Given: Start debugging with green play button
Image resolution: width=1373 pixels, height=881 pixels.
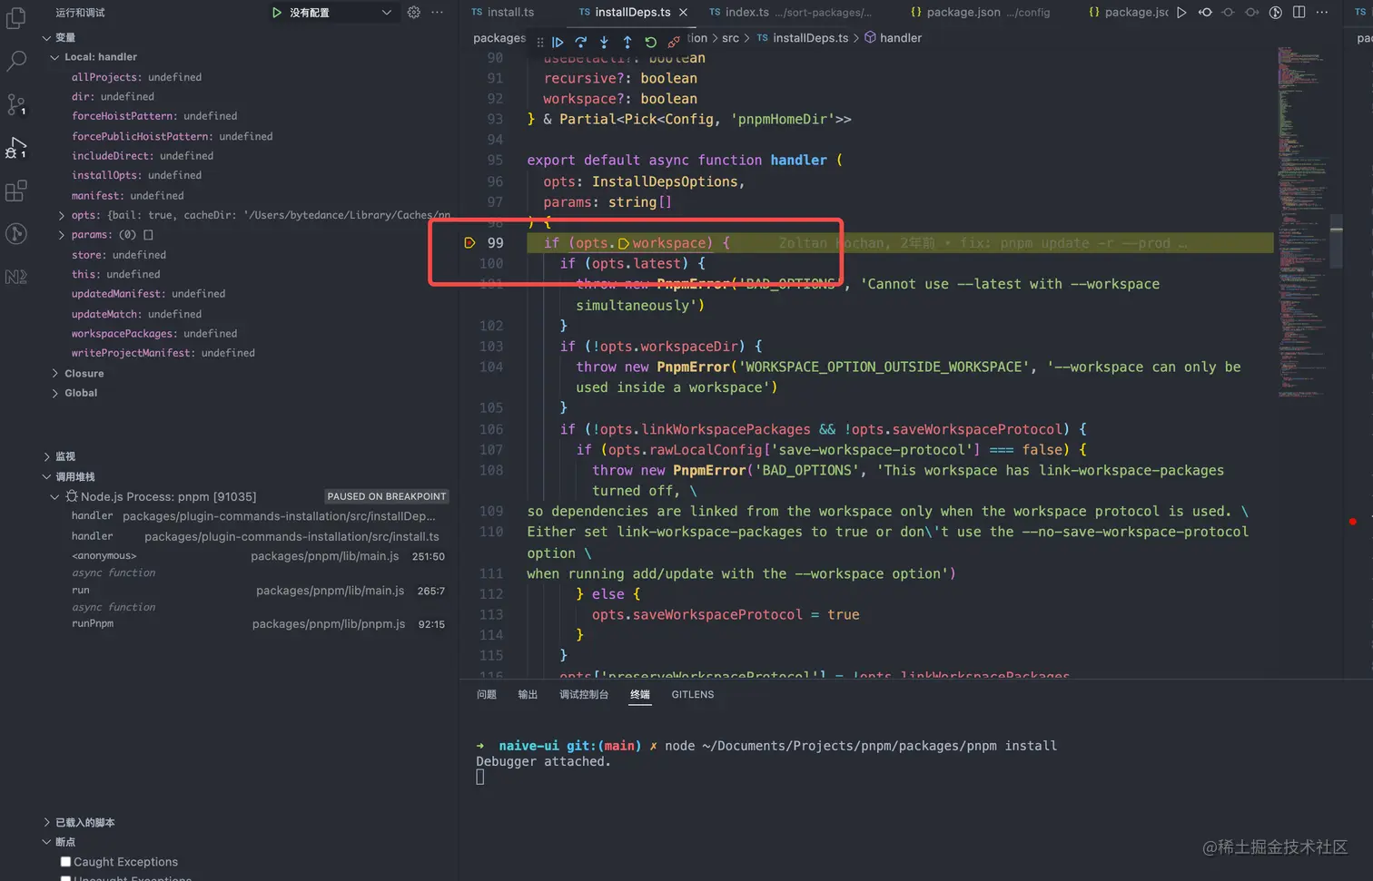Looking at the screenshot, I should (277, 13).
